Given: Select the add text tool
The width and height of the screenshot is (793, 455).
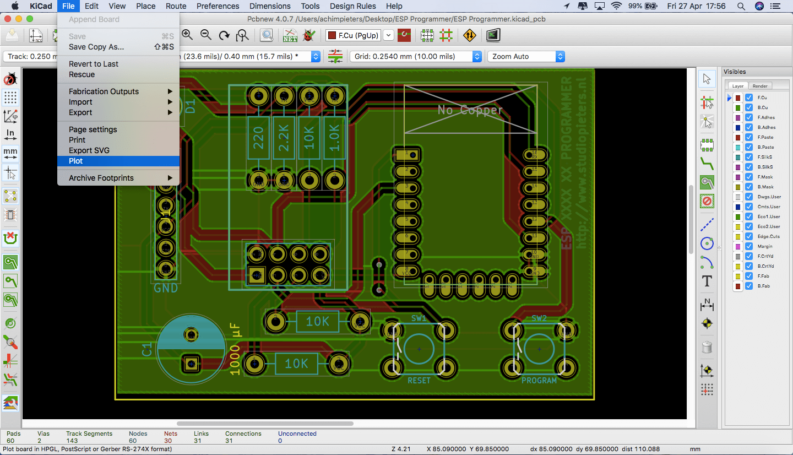Looking at the screenshot, I should (x=707, y=281).
